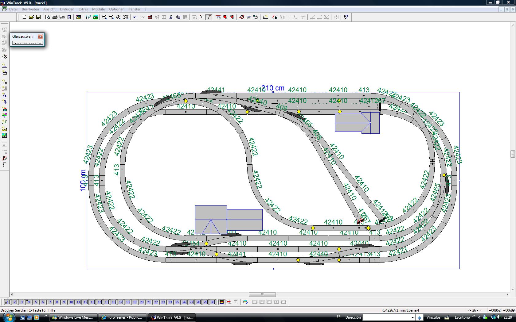Open the Dirección address dropdown in taskbar
Image resolution: width=516 pixels, height=322 pixels.
(x=412, y=318)
